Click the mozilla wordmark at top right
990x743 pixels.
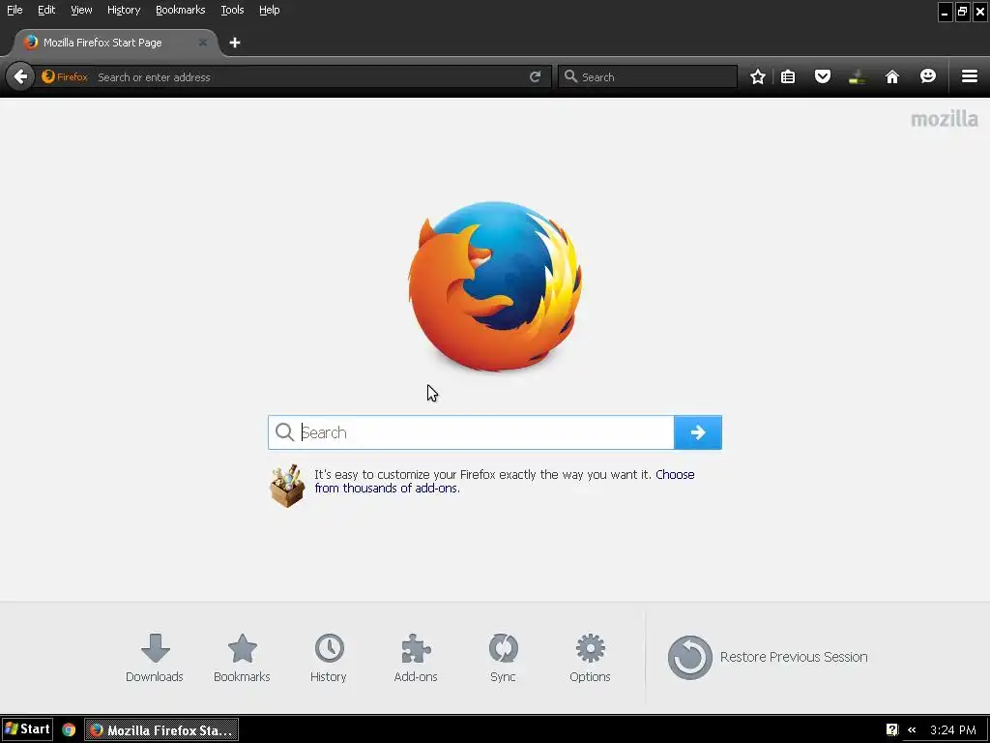[944, 119]
